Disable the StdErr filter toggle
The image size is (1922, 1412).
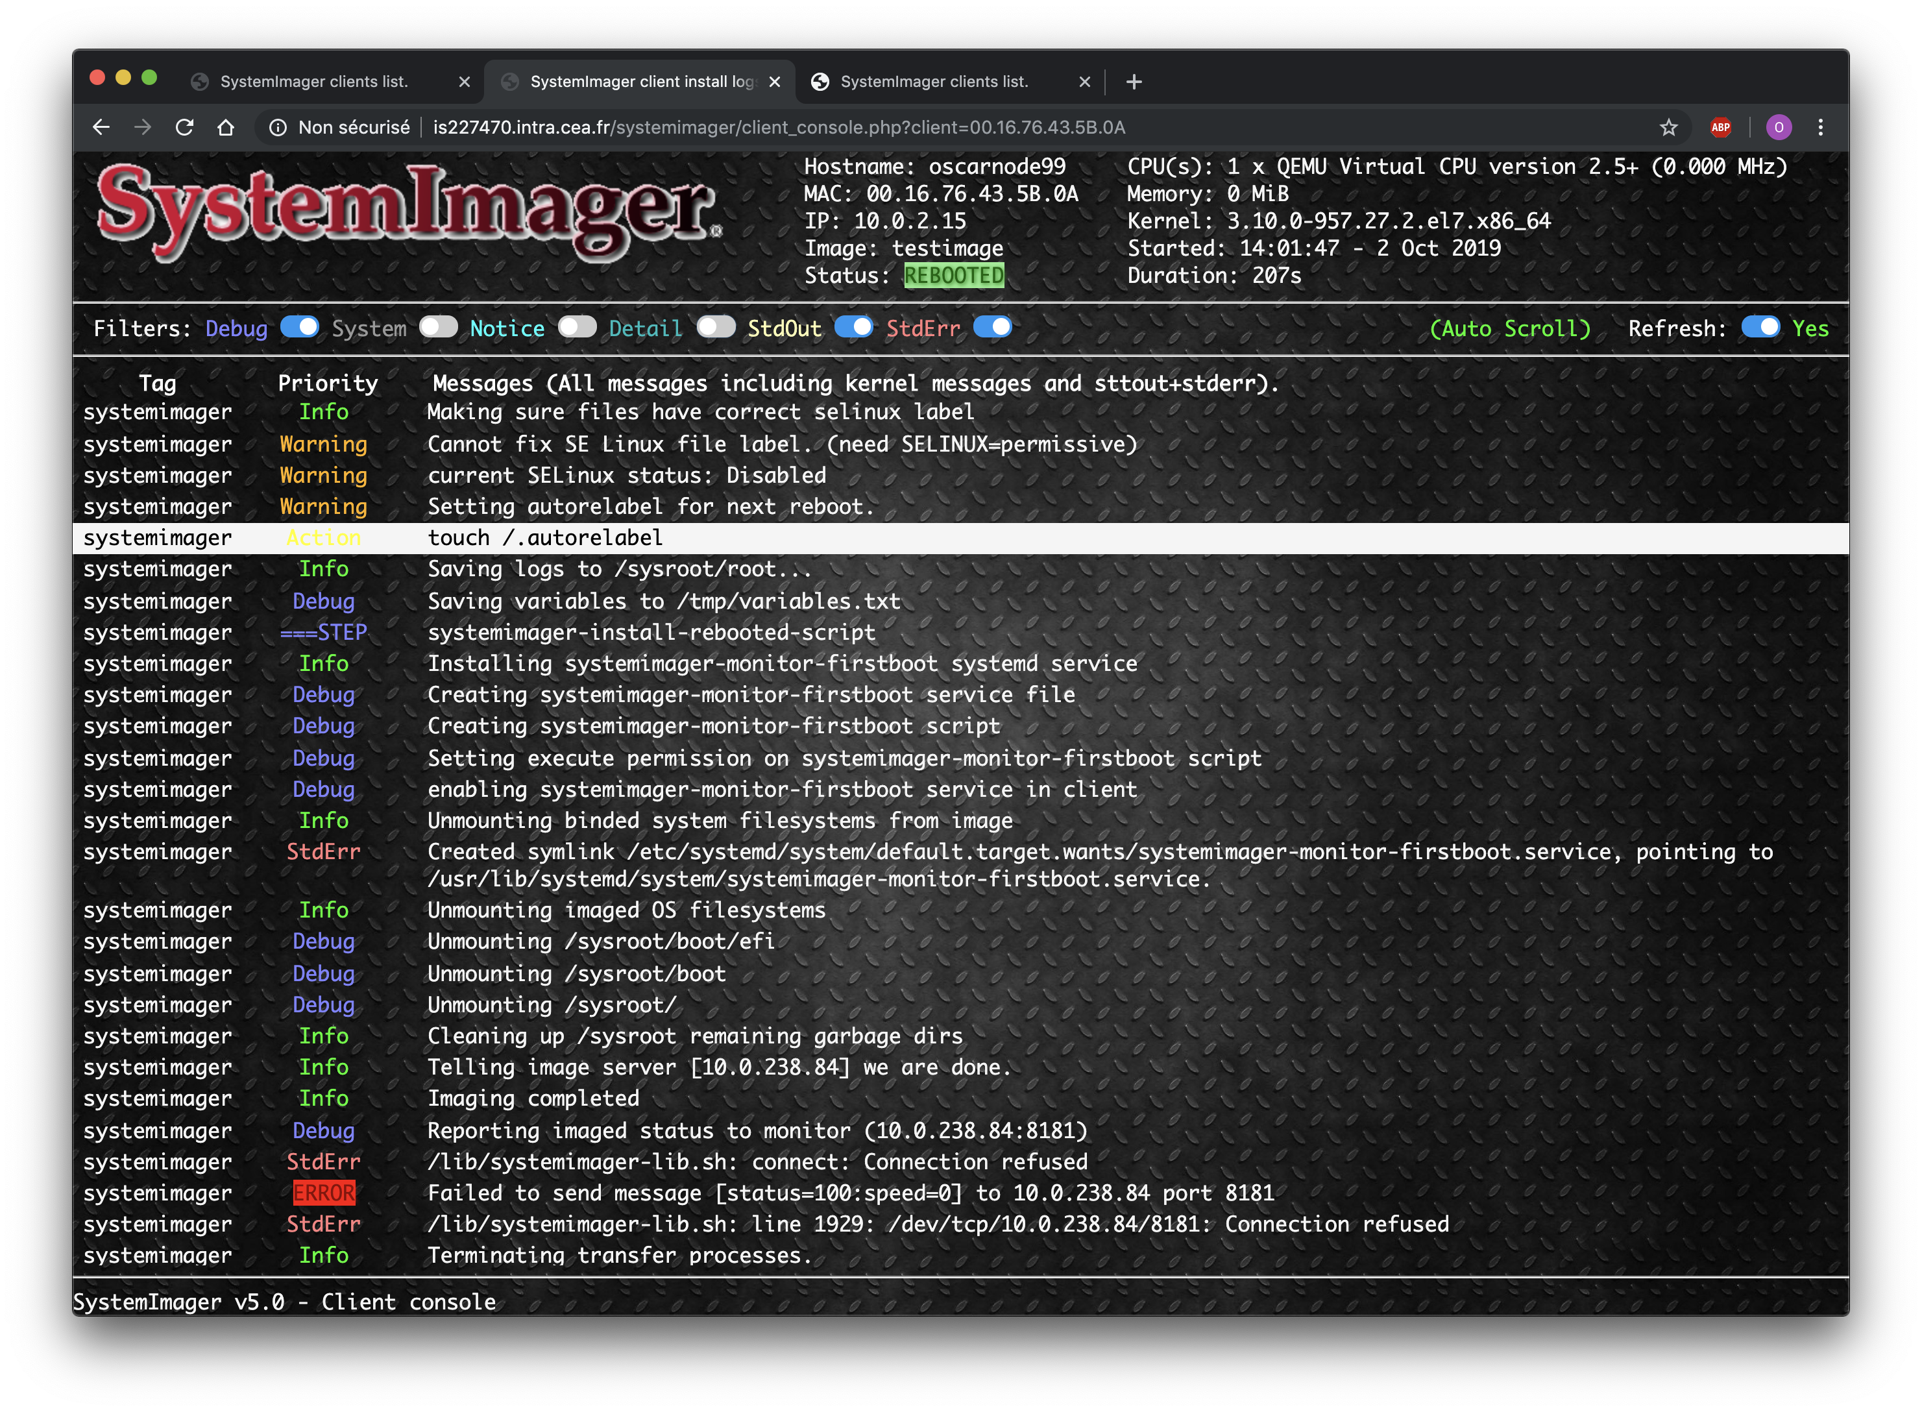point(992,327)
